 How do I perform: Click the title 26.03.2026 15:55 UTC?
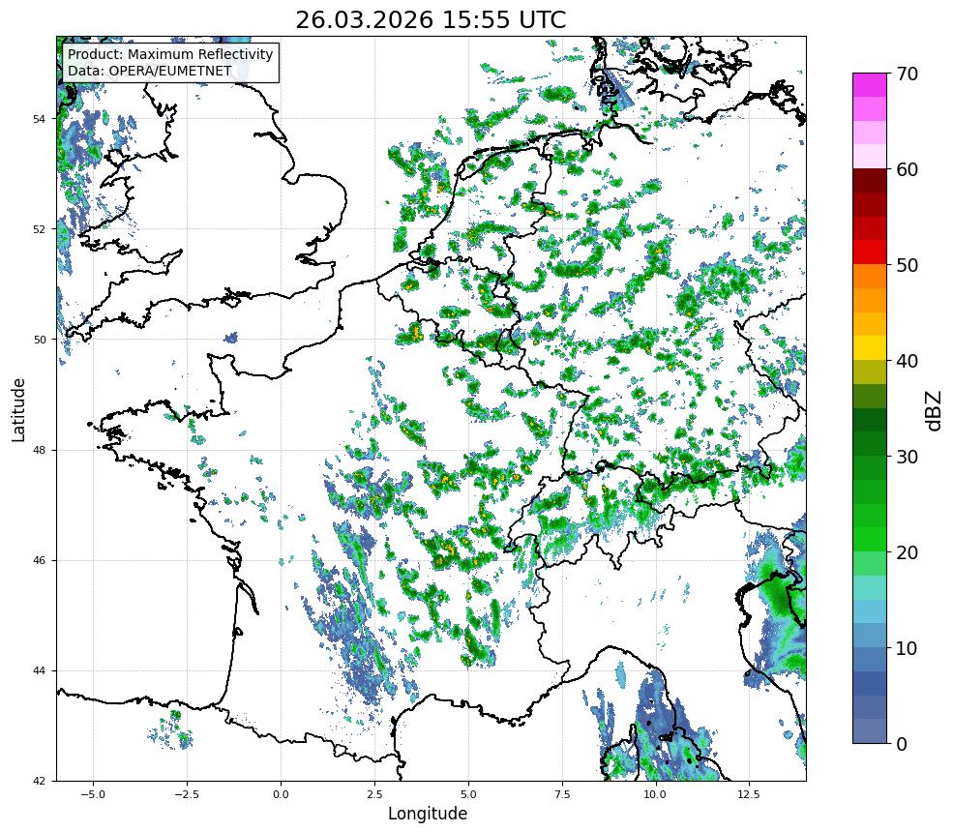(431, 20)
